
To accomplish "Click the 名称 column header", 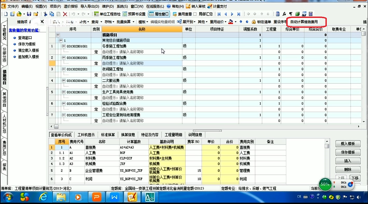I will [x=142, y=29].
